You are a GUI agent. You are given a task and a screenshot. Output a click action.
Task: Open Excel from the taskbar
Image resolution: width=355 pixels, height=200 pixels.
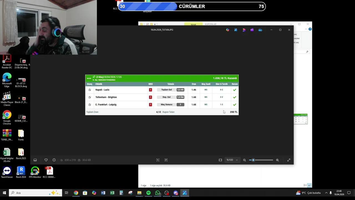[x=112, y=193]
